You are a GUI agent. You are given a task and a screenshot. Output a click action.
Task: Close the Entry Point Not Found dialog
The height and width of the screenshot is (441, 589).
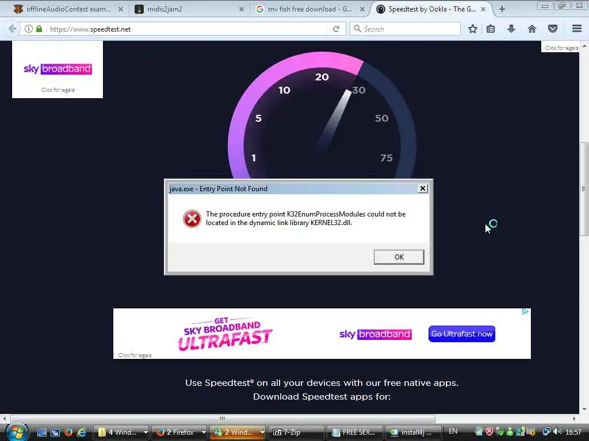(423, 188)
